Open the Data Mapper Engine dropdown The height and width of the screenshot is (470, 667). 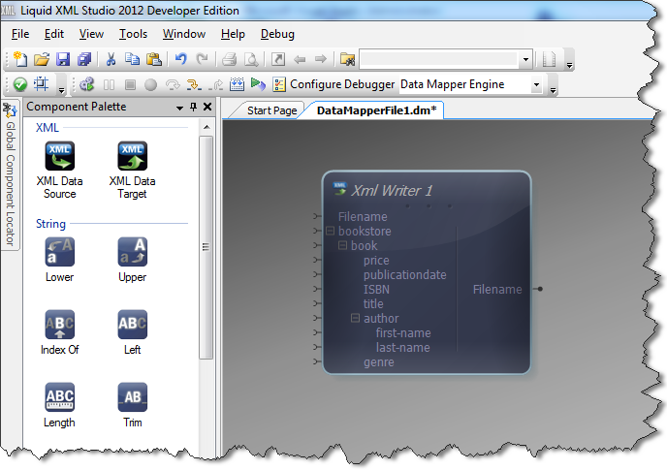tap(536, 84)
